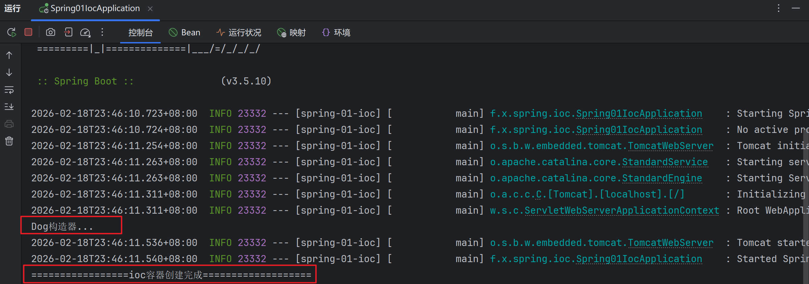Screen dimensions: 809x284
Task: Click the camera thread dump icon
Action: pos(51,32)
